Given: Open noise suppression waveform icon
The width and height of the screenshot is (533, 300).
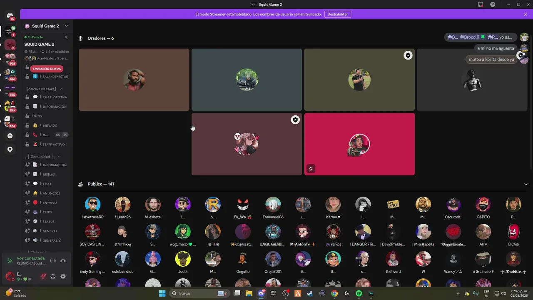Looking at the screenshot, I should pos(53,261).
